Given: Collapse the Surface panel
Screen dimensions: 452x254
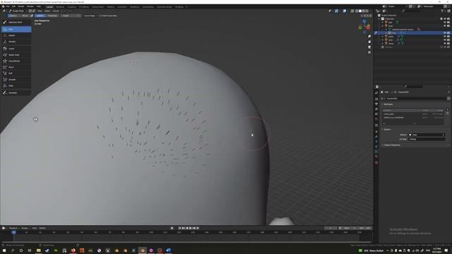Looking at the screenshot, I should click(x=387, y=129).
